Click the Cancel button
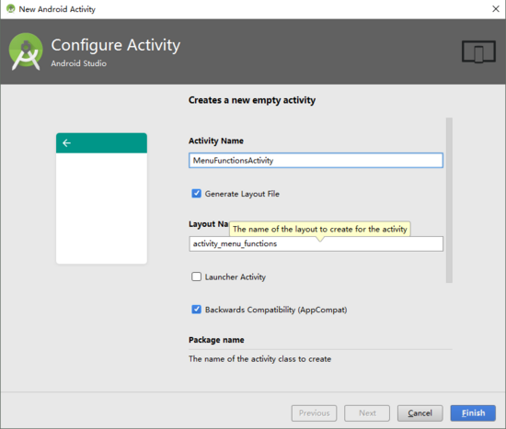This screenshot has width=506, height=429. 420,413
